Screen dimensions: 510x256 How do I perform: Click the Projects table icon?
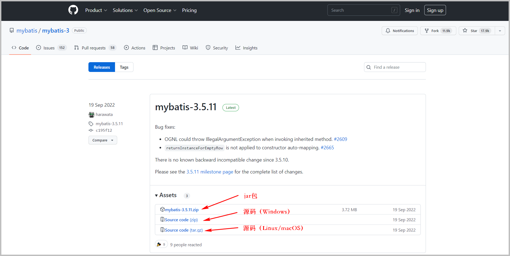click(x=155, y=48)
